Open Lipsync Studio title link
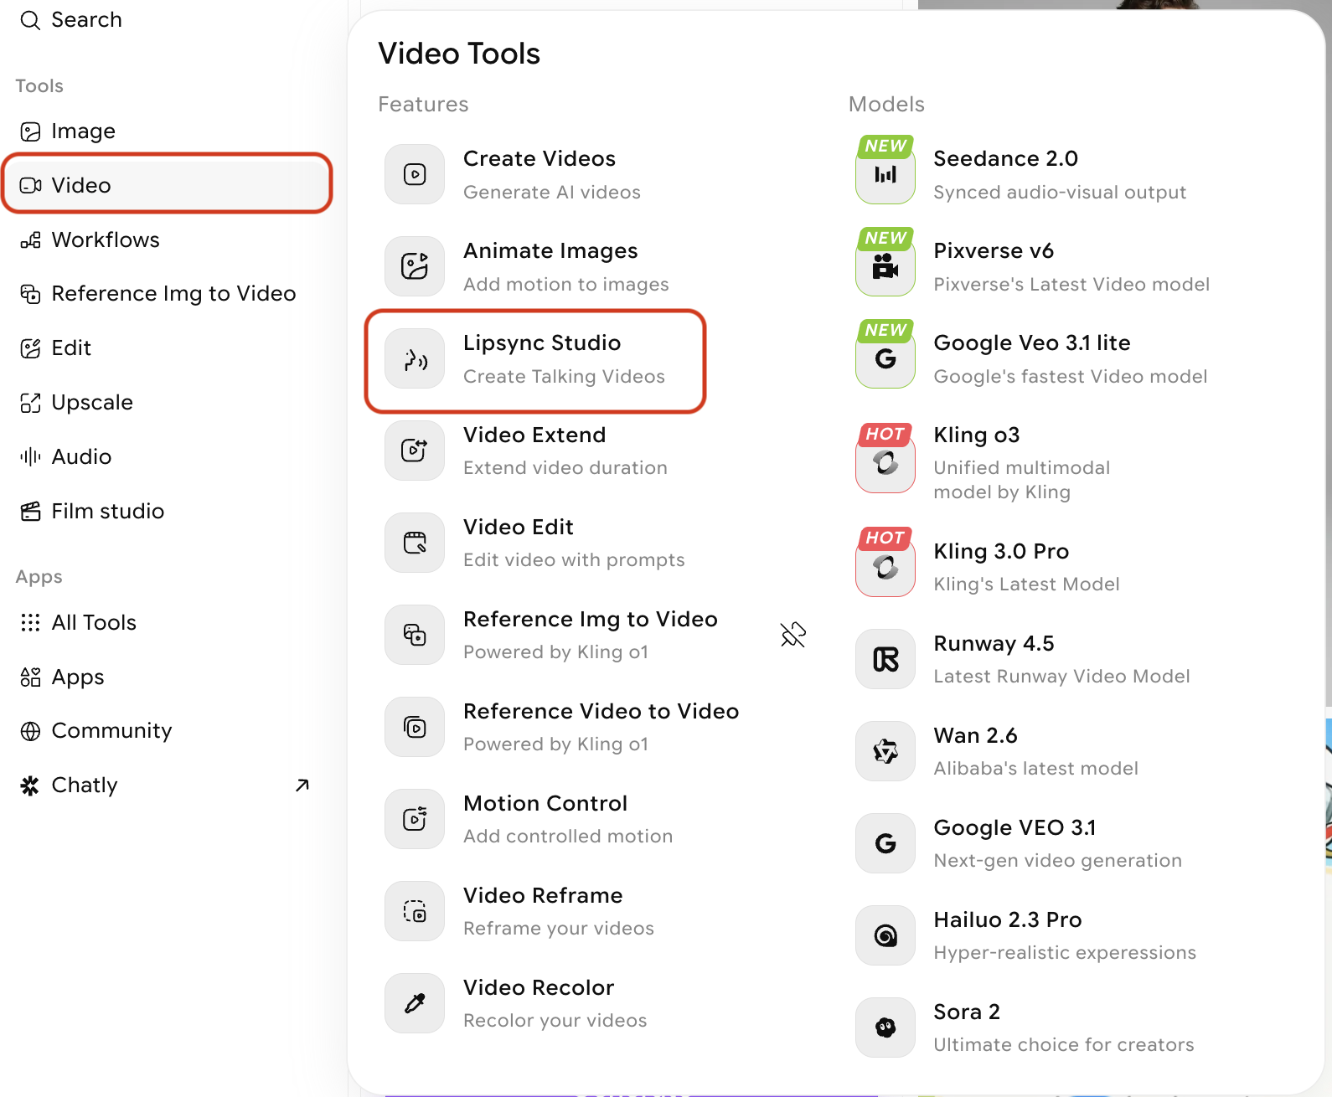The width and height of the screenshot is (1332, 1097). 542,343
